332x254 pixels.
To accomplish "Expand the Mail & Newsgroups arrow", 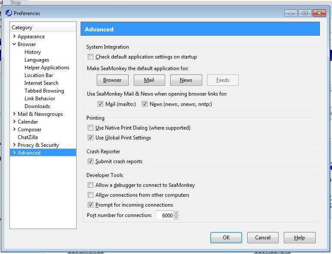I will [x=14, y=114].
